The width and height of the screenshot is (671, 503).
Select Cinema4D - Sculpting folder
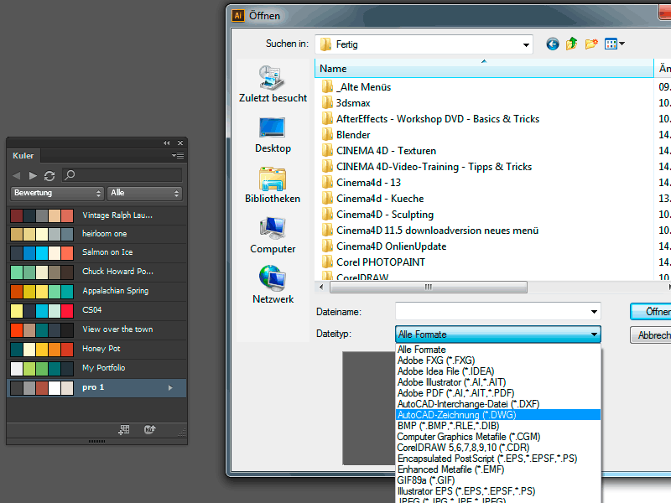[x=377, y=215]
